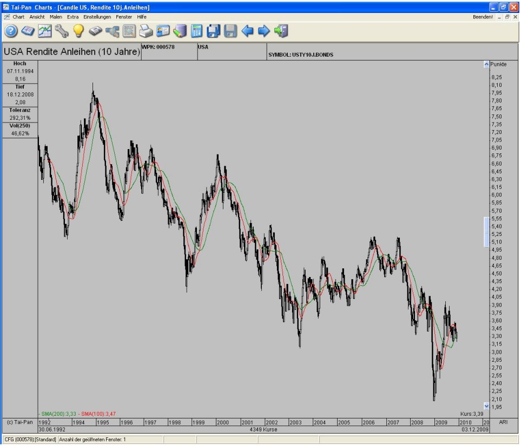Click the light bulb tips icon
The image size is (521, 446).
point(78,31)
